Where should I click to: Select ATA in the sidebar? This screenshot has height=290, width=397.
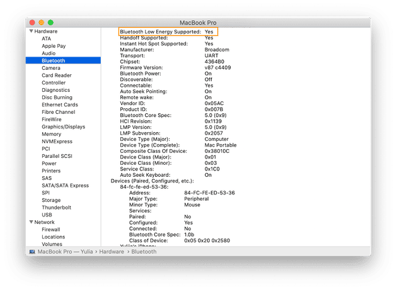click(x=47, y=38)
